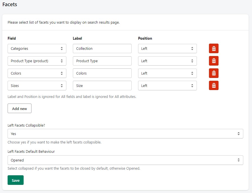Edit the Size label input
This screenshot has height=193, width=252.
click(x=102, y=86)
